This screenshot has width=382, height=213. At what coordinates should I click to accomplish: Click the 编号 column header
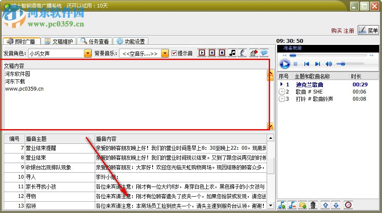point(14,139)
